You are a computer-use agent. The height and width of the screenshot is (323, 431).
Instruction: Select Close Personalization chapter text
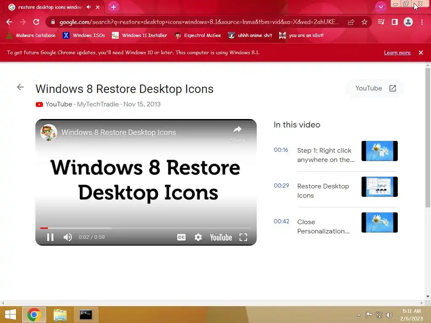(x=323, y=227)
